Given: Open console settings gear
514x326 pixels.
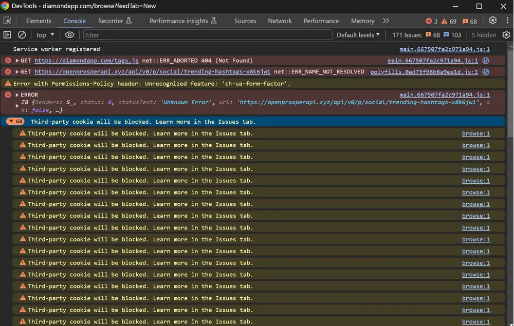Looking at the screenshot, I should (x=506, y=34).
